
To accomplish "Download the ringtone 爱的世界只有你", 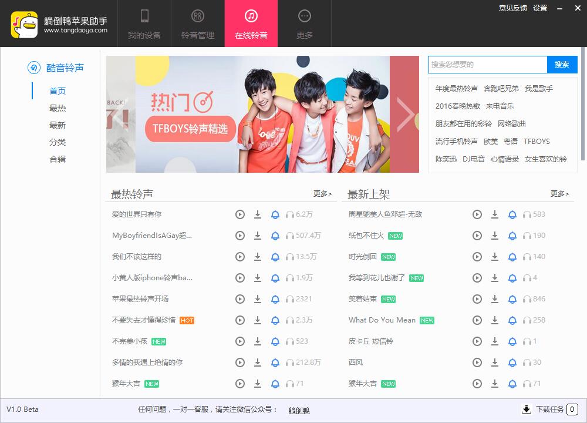I will pos(258,214).
